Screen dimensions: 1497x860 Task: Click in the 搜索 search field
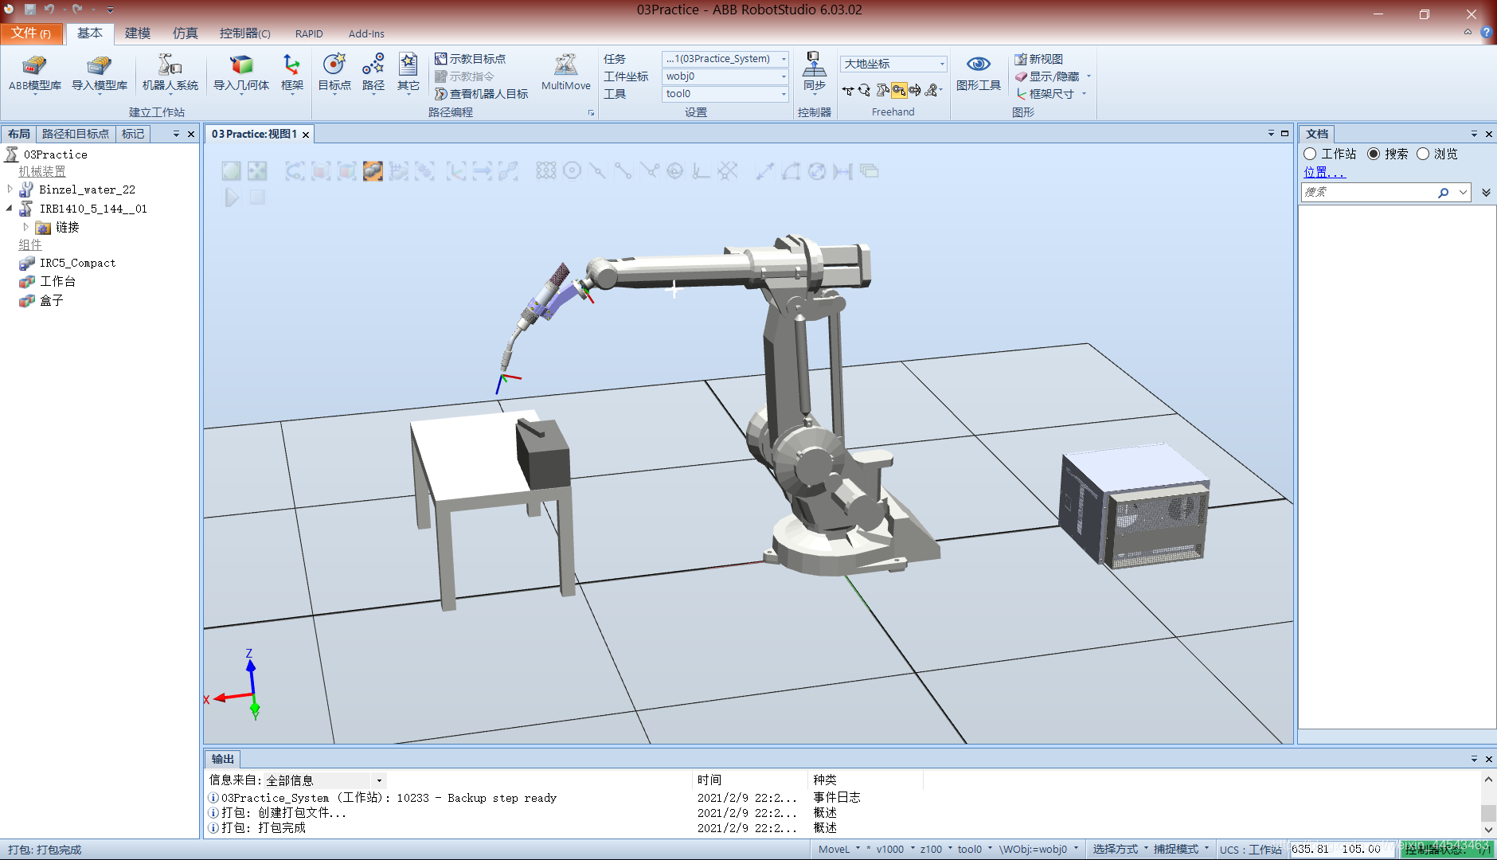(1368, 192)
